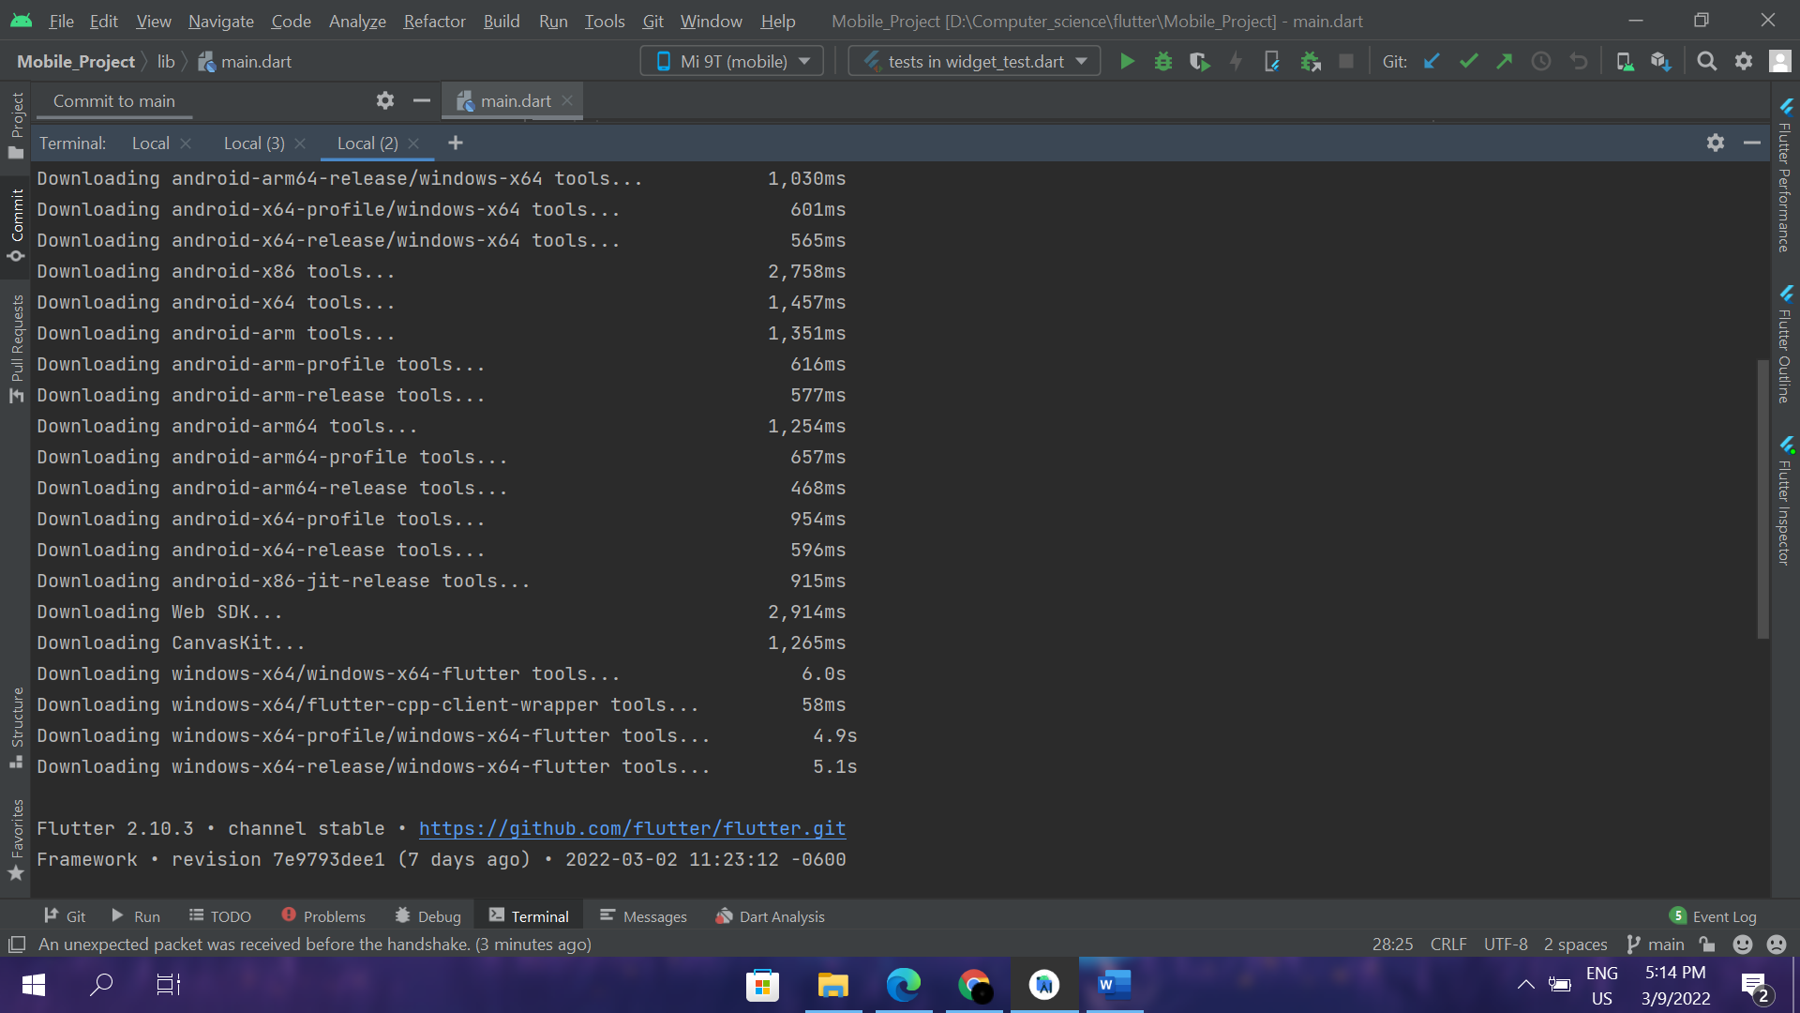Viewport: 1800px width, 1013px height.
Task: Open IDE settings gear in toolbar
Action: click(1744, 62)
